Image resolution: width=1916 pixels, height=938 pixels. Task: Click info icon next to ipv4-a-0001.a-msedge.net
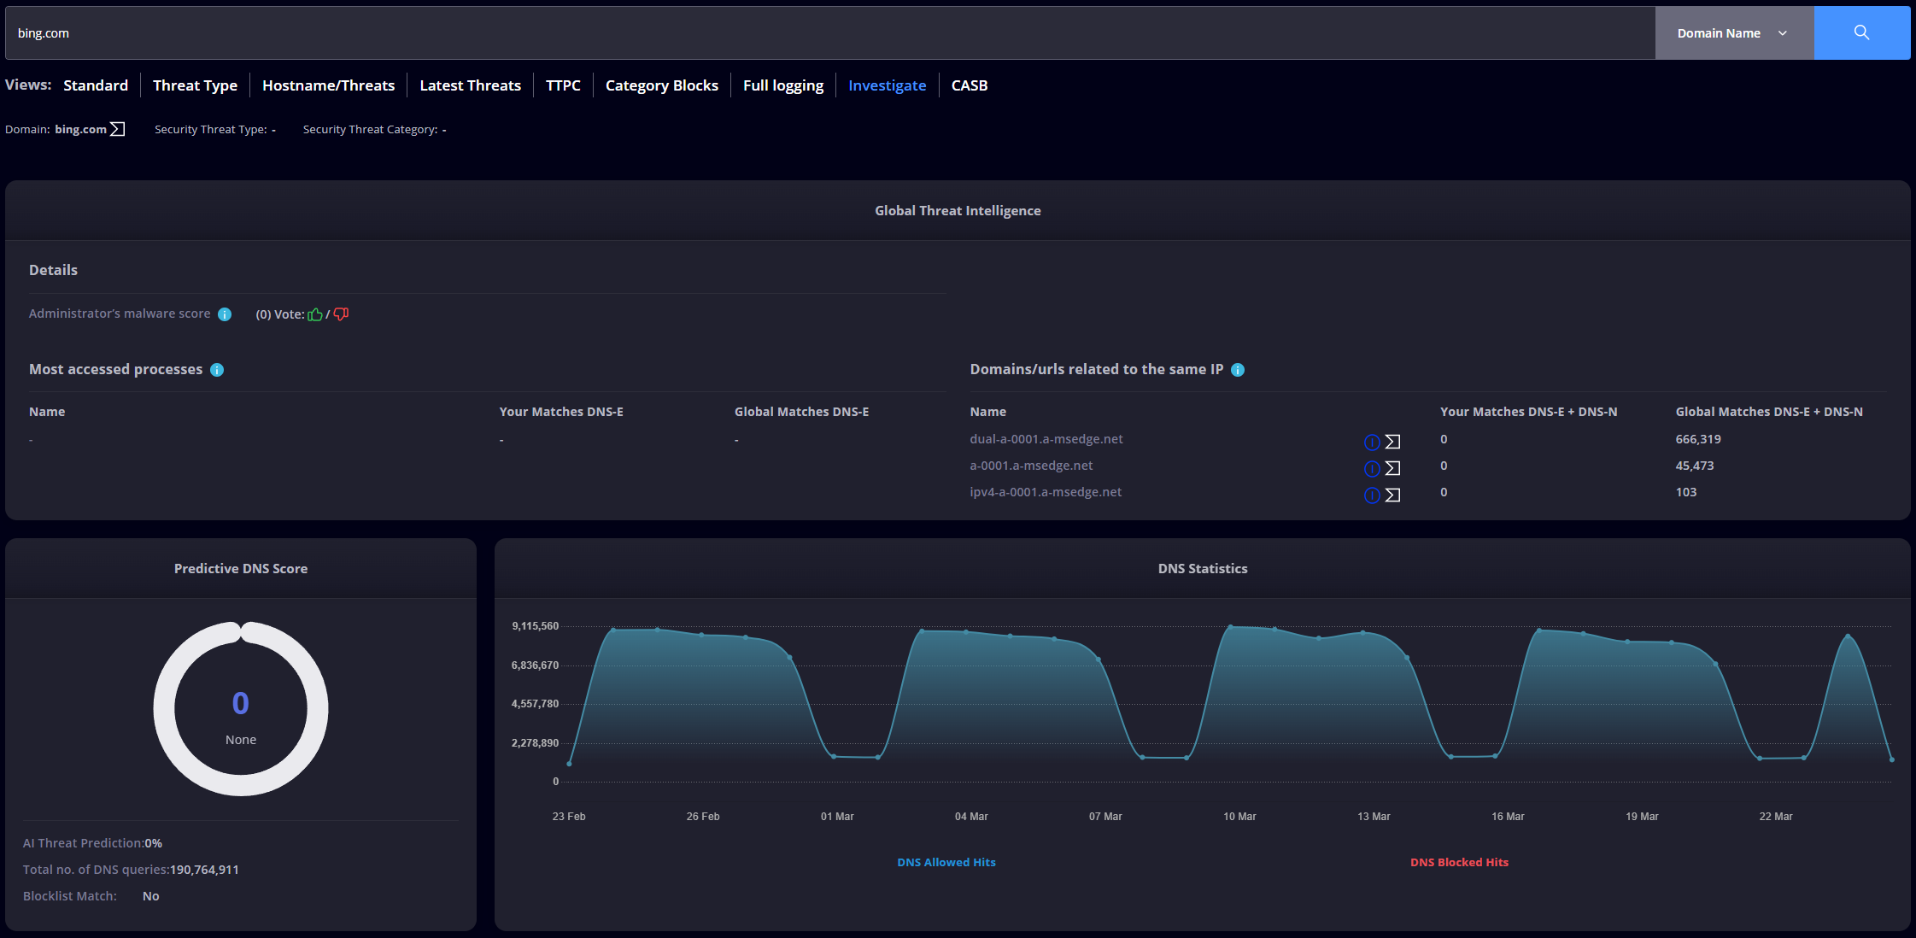[x=1372, y=495]
